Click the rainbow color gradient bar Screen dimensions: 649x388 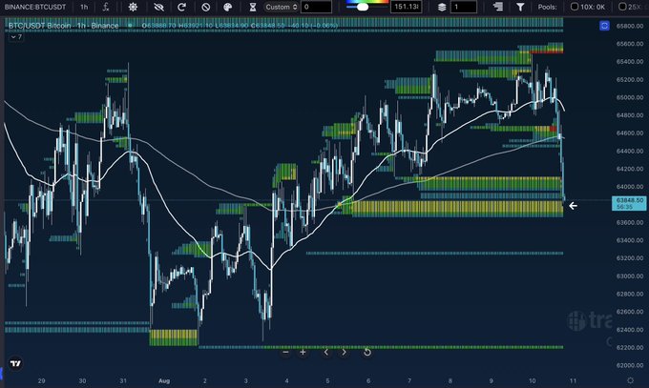[x=366, y=2]
